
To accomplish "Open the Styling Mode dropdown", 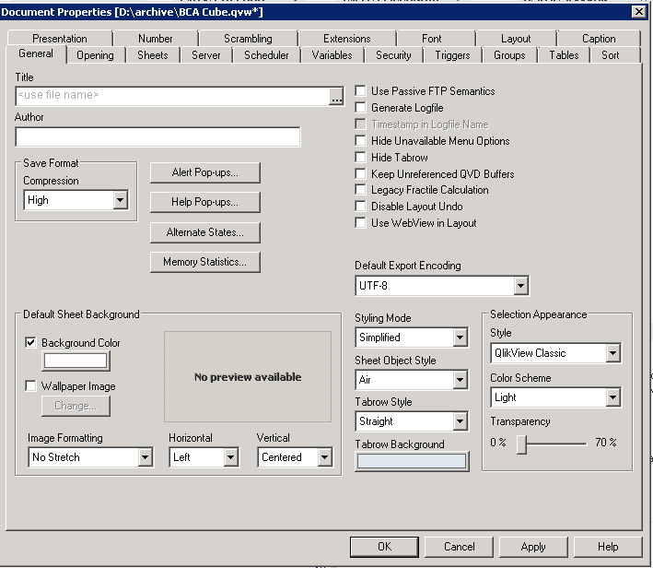I will click(461, 337).
